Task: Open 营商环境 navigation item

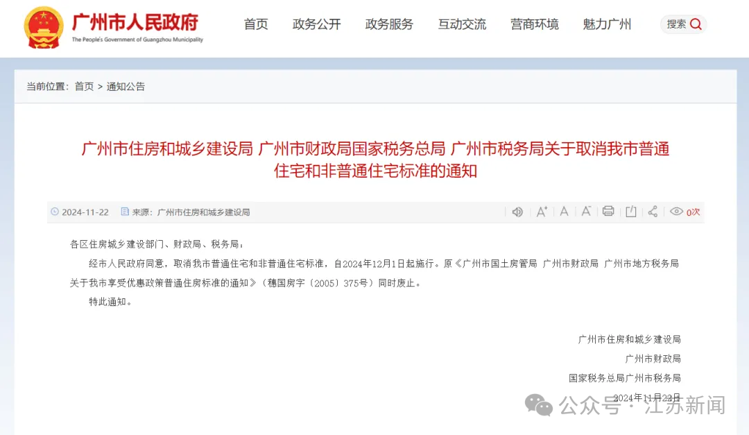Action: (x=535, y=24)
